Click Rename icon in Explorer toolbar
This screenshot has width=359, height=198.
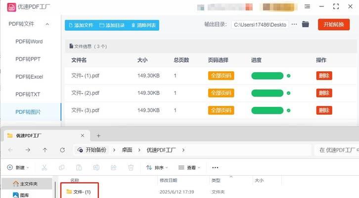click(x=96, y=167)
